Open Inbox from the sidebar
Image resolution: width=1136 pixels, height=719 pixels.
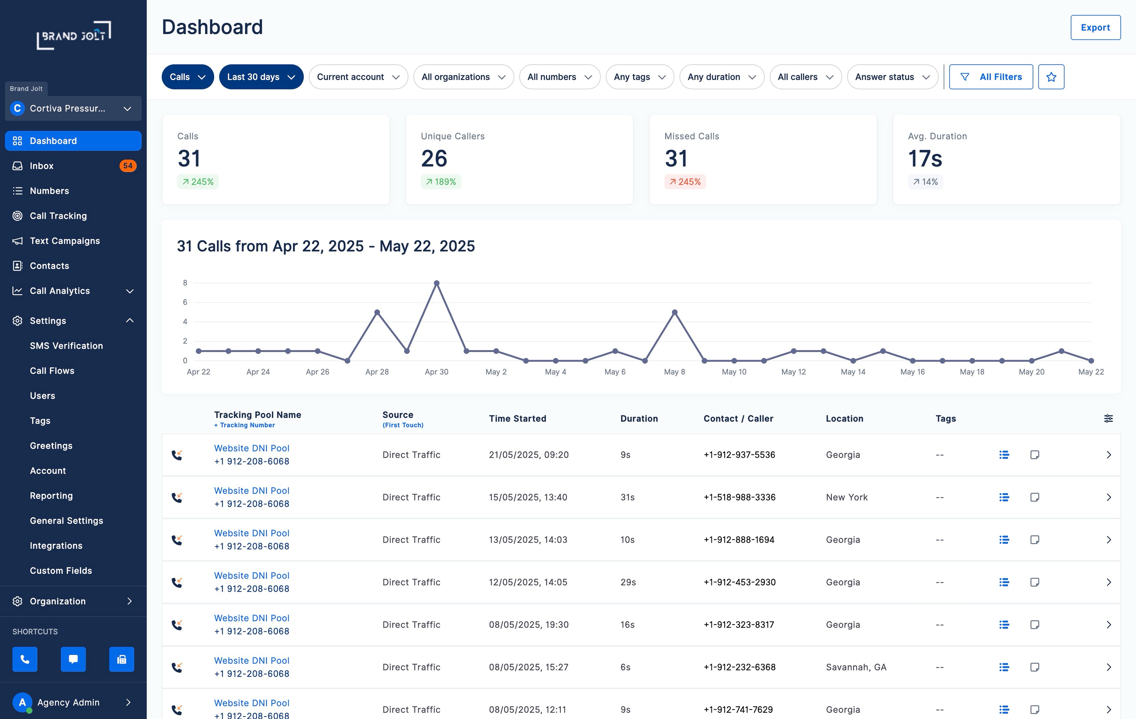[x=41, y=166]
